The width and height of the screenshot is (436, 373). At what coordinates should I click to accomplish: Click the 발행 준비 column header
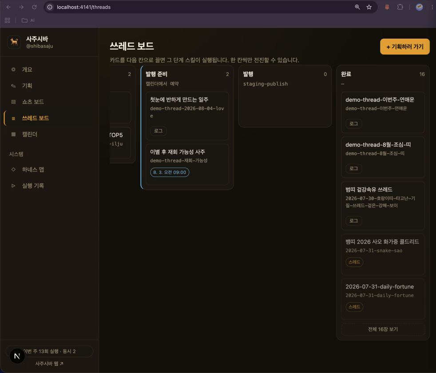click(x=156, y=74)
